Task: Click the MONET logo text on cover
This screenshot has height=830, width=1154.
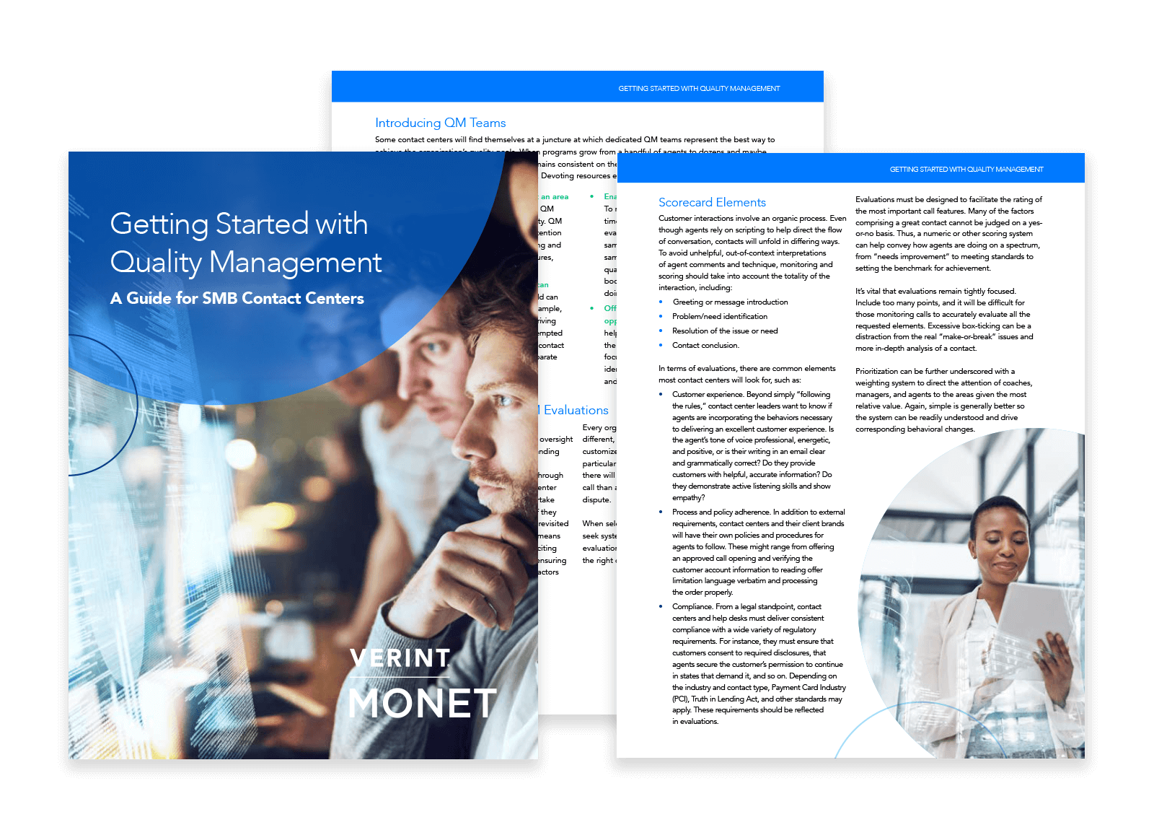Action: point(422,704)
